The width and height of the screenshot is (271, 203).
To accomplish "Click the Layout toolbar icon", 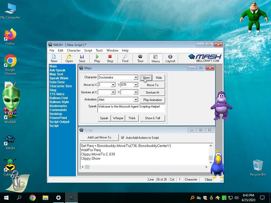I will point(170,58).
